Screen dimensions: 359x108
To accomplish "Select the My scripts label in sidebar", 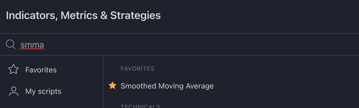I will point(43,91).
